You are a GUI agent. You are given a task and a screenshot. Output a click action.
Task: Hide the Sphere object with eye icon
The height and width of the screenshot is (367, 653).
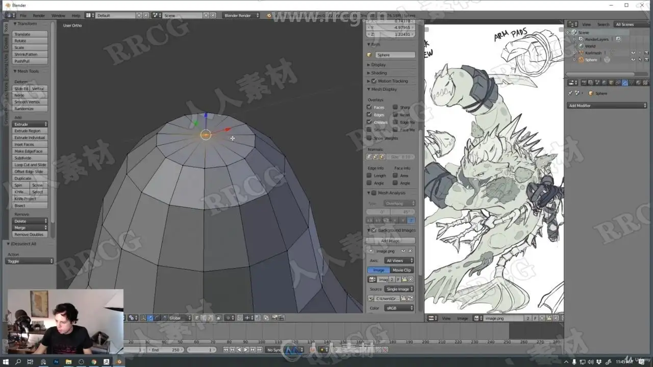point(633,60)
